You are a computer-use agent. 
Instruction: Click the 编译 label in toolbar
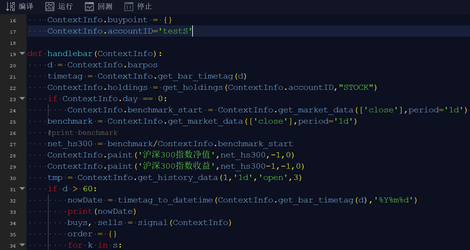[26, 6]
